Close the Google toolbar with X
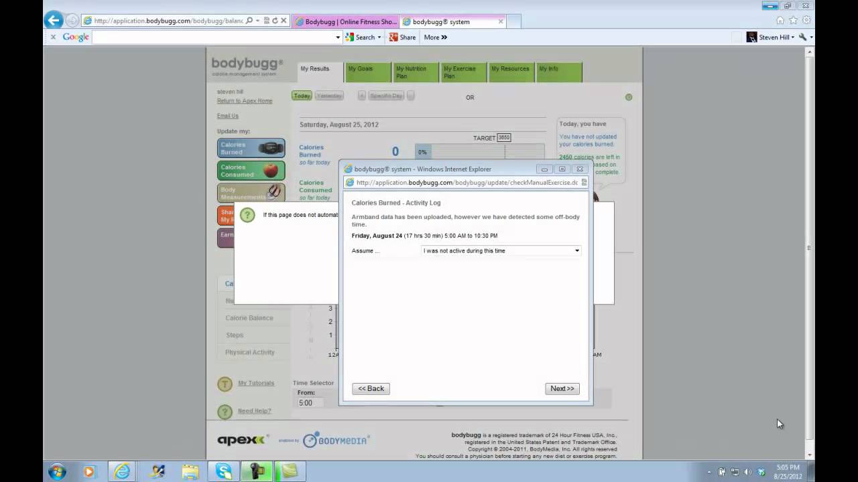 (53, 37)
